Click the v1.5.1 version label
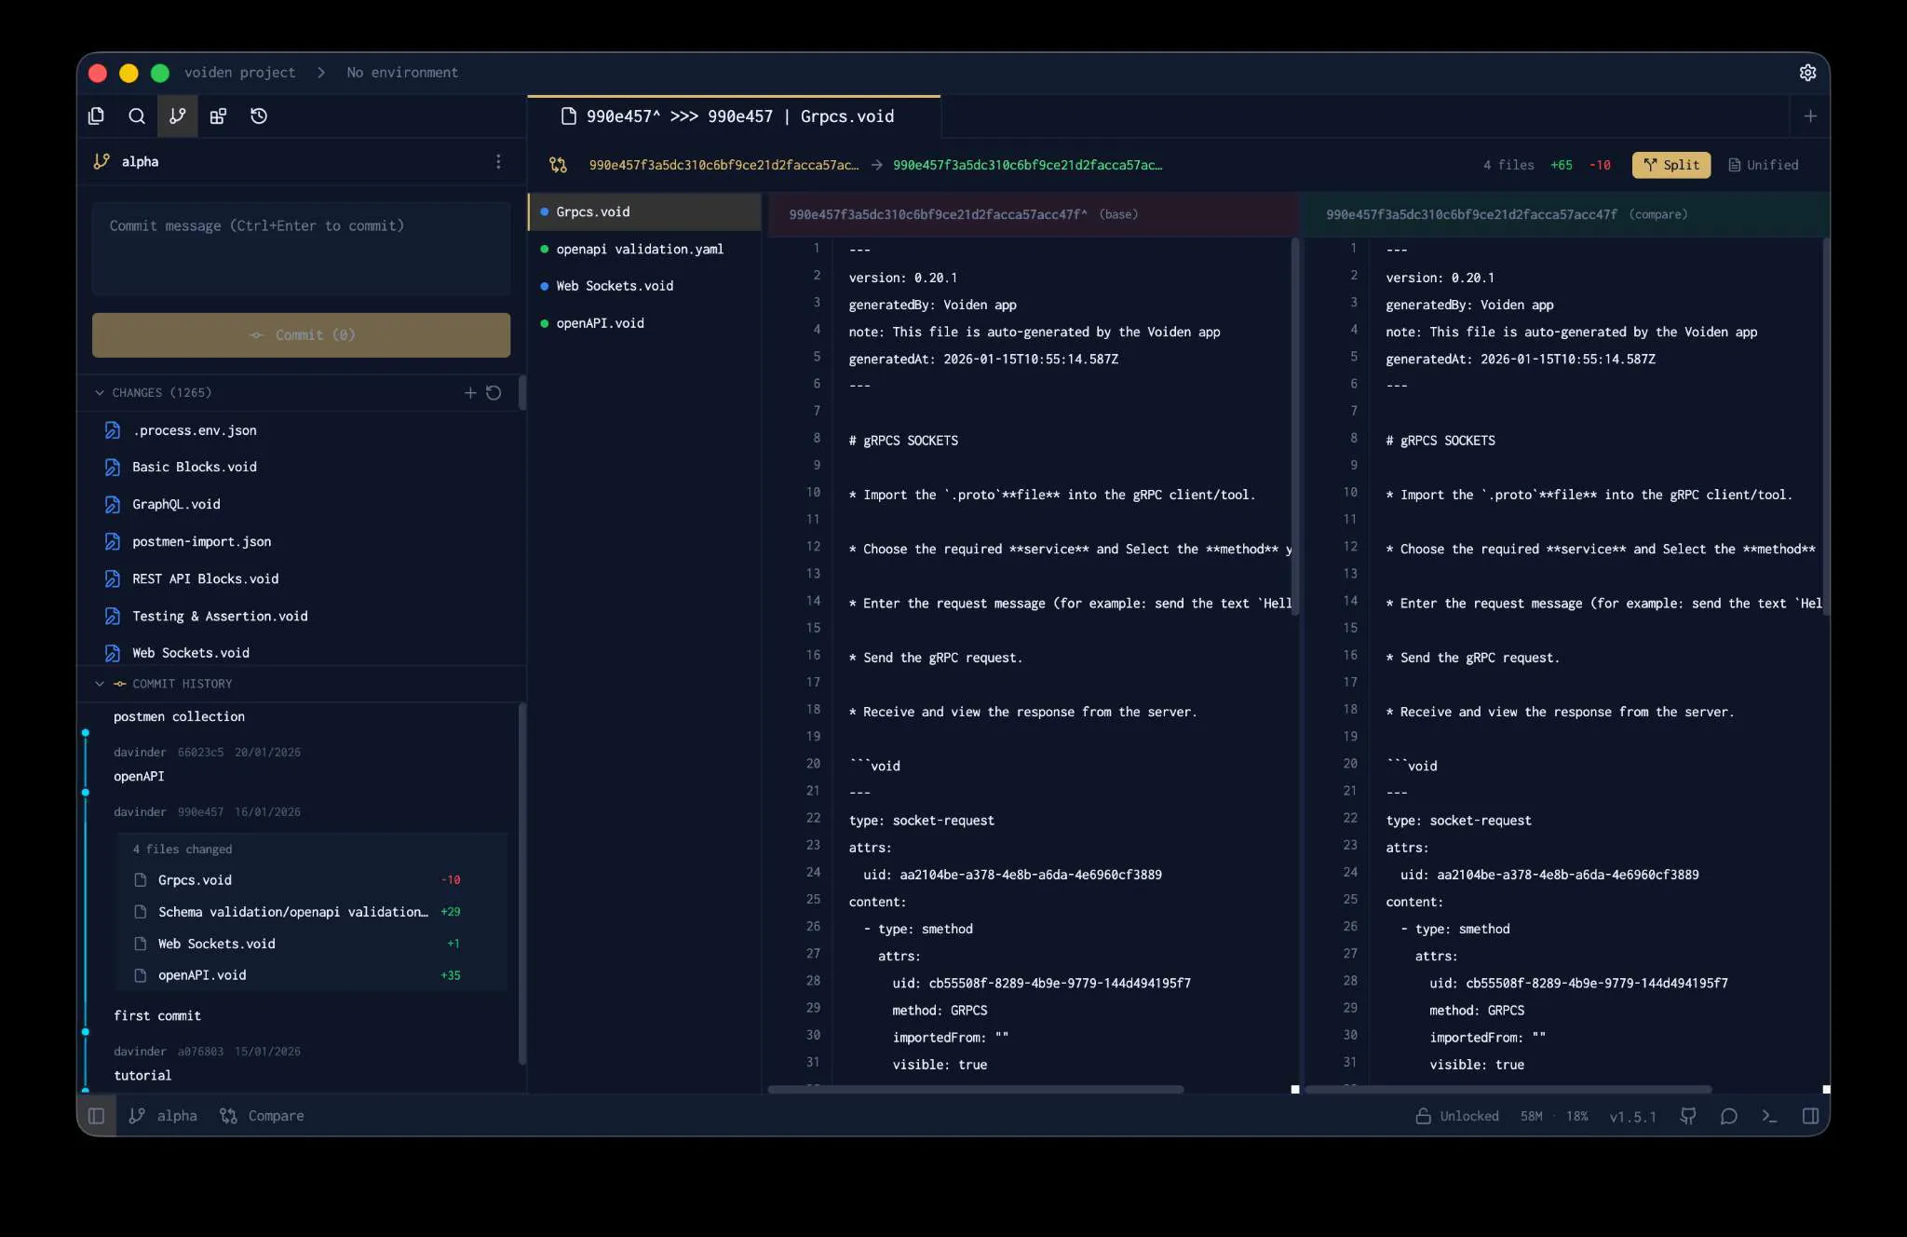This screenshot has height=1237, width=1907. [x=1632, y=1117]
